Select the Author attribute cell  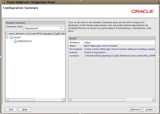tap(73, 53)
